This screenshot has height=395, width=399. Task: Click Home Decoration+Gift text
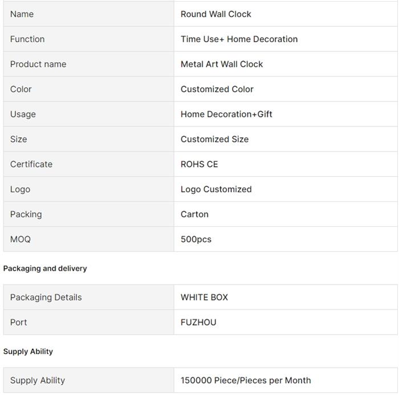226,114
